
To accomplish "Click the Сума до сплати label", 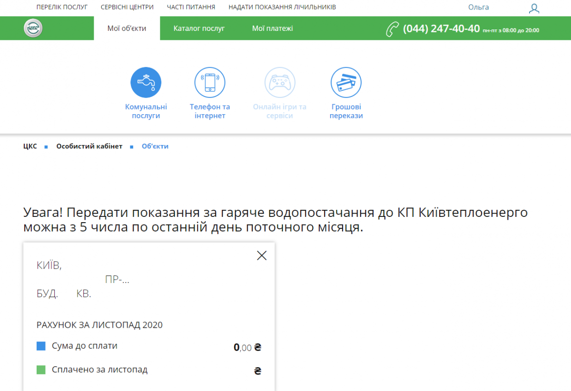I will [x=85, y=346].
